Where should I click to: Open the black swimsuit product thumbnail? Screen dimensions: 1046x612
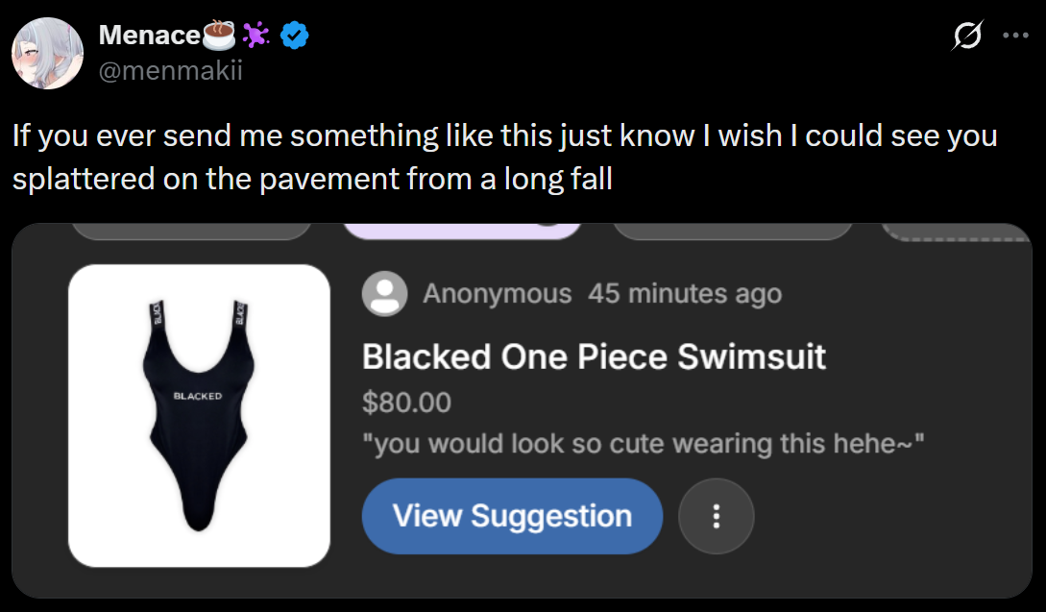pyautogui.click(x=199, y=416)
